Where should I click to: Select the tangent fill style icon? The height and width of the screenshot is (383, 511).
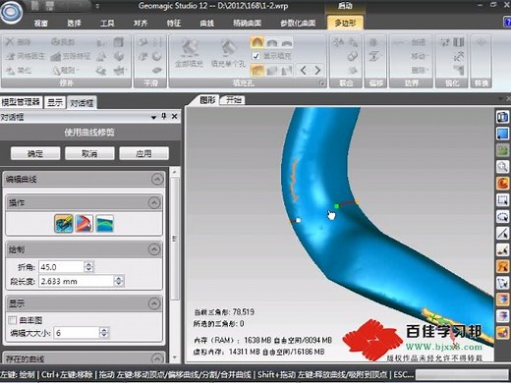272,42
